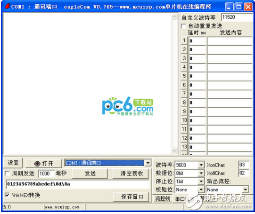Click row button 4 in send list
This screenshot has width=255, height=214.
tap(184, 67)
